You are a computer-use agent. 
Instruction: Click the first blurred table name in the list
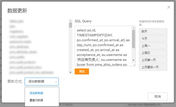(16, 21)
